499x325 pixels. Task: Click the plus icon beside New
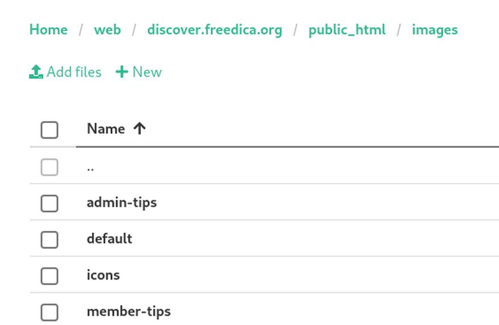pyautogui.click(x=121, y=72)
